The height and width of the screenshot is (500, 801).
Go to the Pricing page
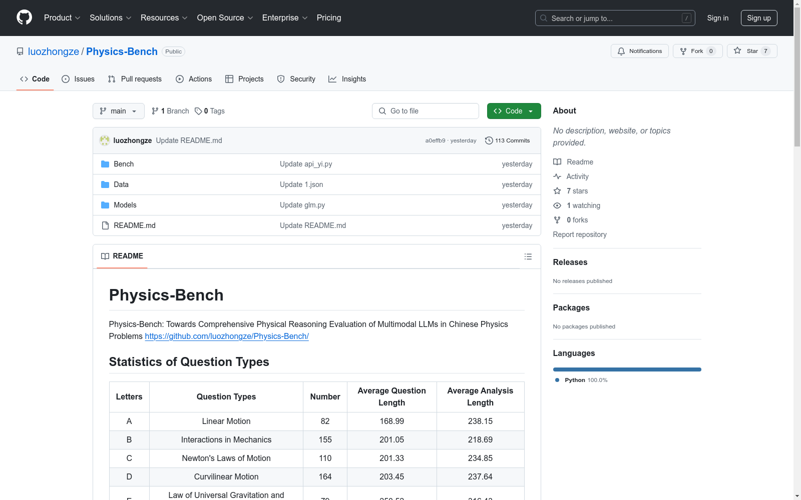[x=329, y=18]
